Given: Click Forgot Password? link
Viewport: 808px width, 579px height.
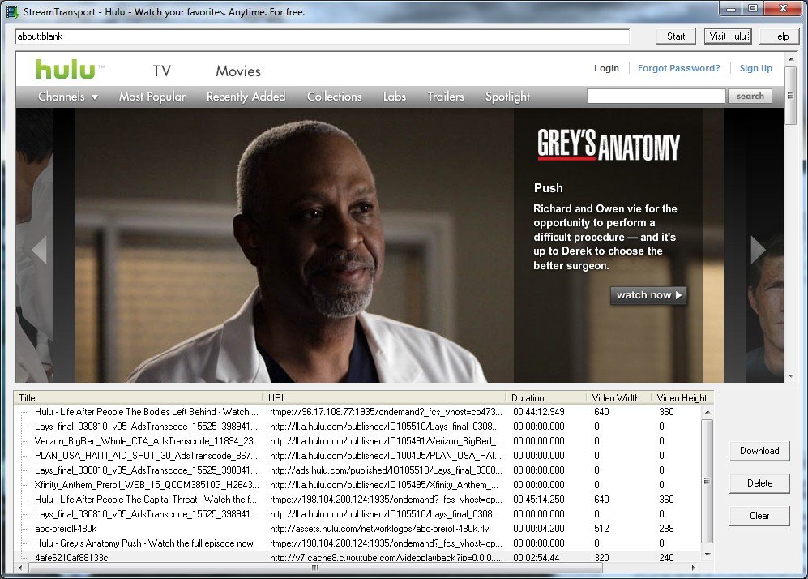Looking at the screenshot, I should 678,68.
